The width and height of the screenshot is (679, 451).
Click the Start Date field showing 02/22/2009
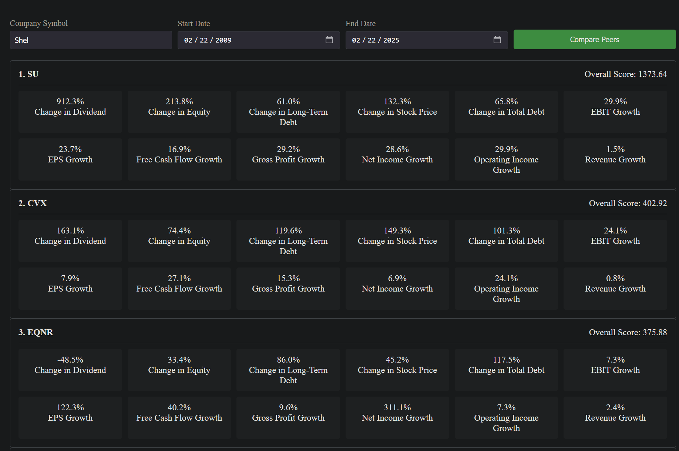pos(259,40)
